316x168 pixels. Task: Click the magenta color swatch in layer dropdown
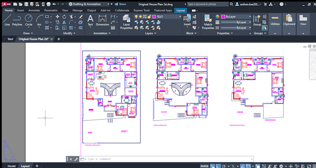154,17
